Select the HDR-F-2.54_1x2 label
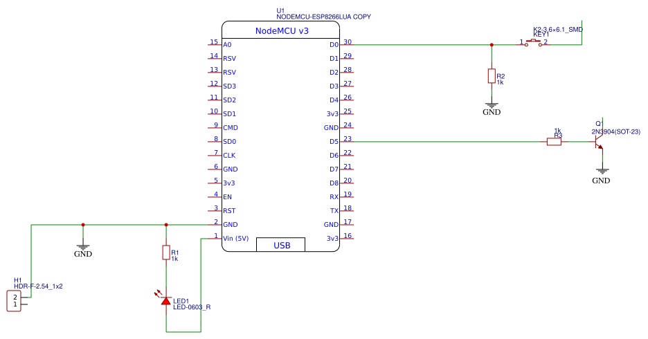This screenshot has height=339, width=648. (x=39, y=286)
